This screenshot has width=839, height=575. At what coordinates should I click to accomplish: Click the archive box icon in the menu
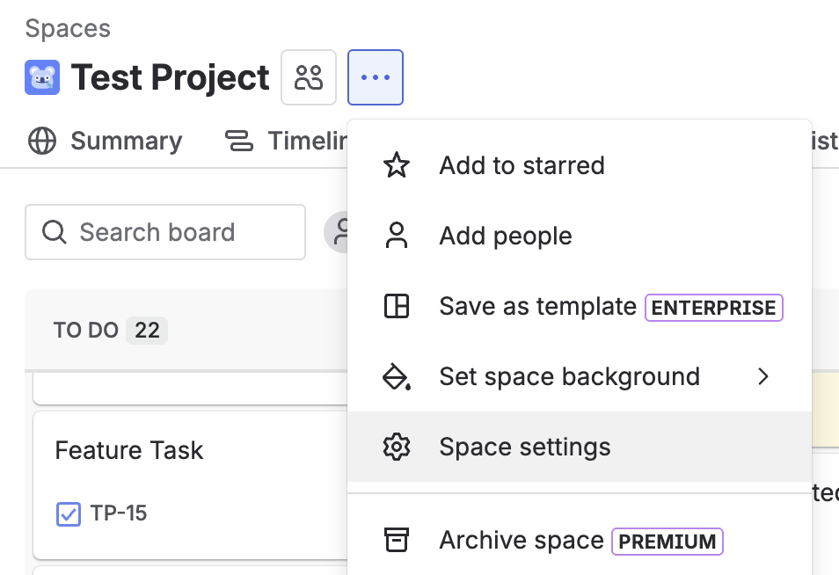pos(397,540)
